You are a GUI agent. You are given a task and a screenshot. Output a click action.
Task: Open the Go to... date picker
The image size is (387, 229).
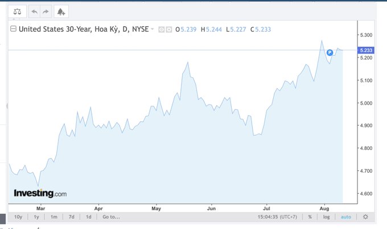click(111, 217)
